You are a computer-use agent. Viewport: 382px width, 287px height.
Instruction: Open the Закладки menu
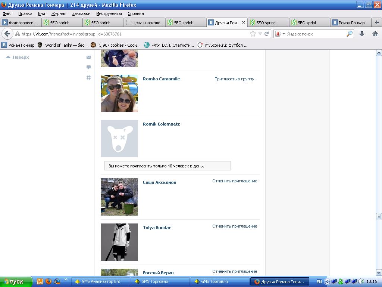81,13
